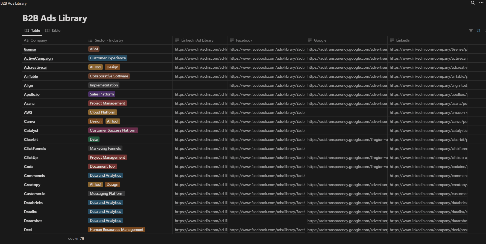Select the Asana company name
The height and width of the screenshot is (244, 486).
click(29, 103)
